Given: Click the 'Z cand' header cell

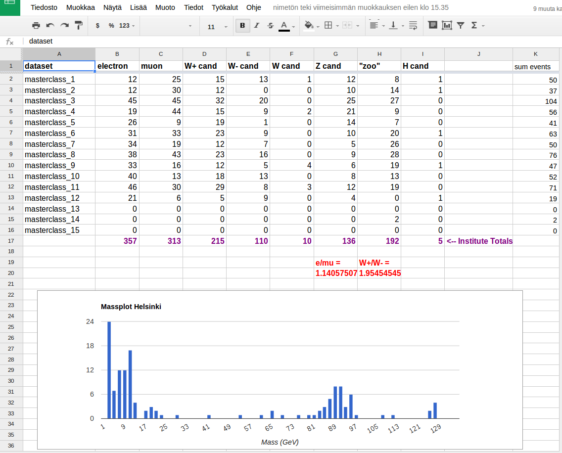Looking at the screenshot, I should point(335,66).
